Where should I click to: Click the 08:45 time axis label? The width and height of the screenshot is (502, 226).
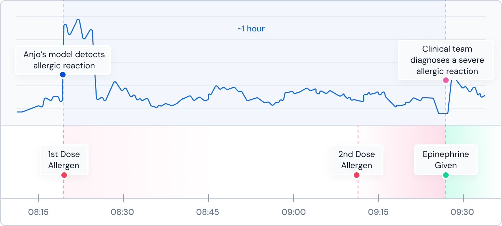[208, 212]
